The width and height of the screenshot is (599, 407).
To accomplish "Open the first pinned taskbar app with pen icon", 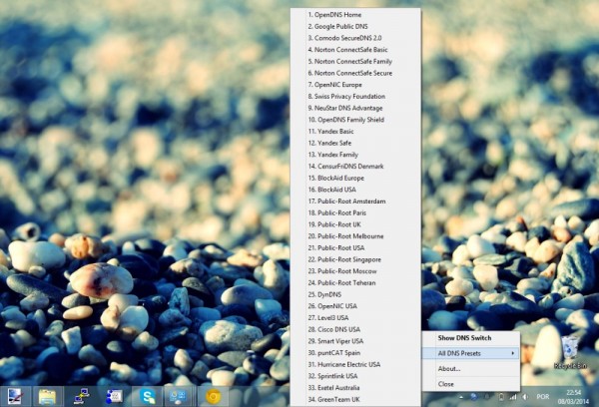I will tap(15, 396).
